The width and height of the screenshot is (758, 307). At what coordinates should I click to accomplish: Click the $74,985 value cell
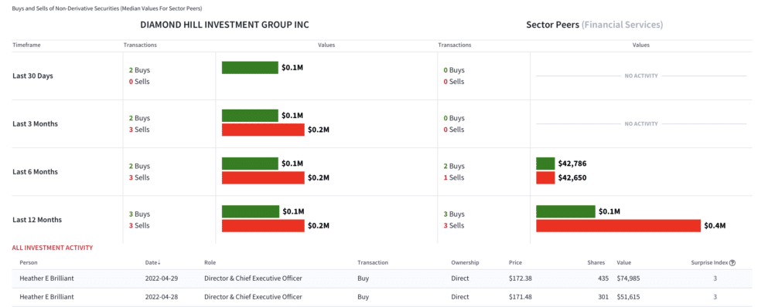[x=627, y=278]
